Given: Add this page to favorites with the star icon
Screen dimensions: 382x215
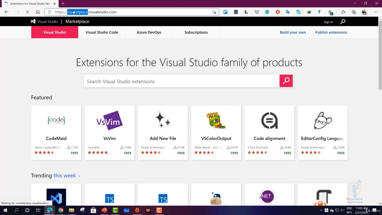Looking at the screenshot, I should (214, 12).
